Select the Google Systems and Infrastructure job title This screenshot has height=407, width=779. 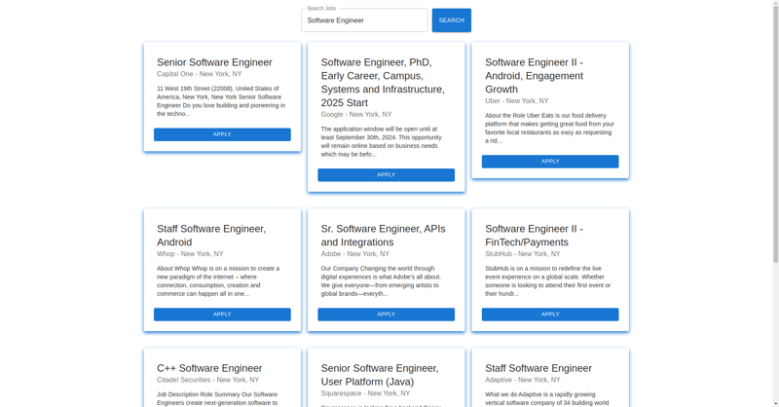383,83
